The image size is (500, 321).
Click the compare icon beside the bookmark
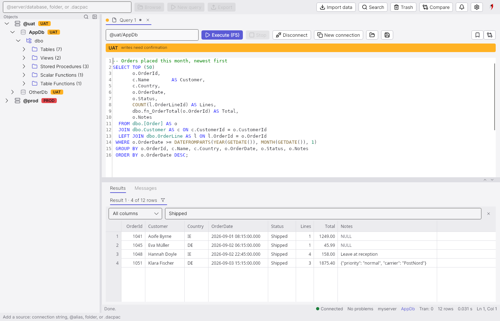pyautogui.click(x=490, y=35)
